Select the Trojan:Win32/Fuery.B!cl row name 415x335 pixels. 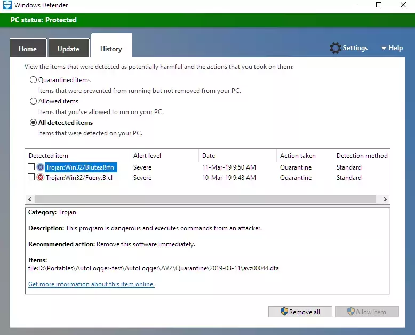[x=79, y=178]
